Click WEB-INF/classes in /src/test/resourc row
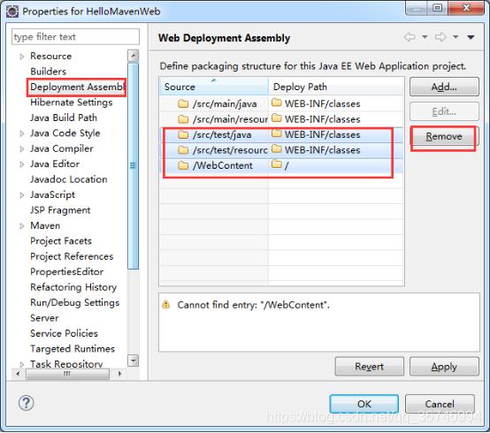490x433 pixels. 322,150
